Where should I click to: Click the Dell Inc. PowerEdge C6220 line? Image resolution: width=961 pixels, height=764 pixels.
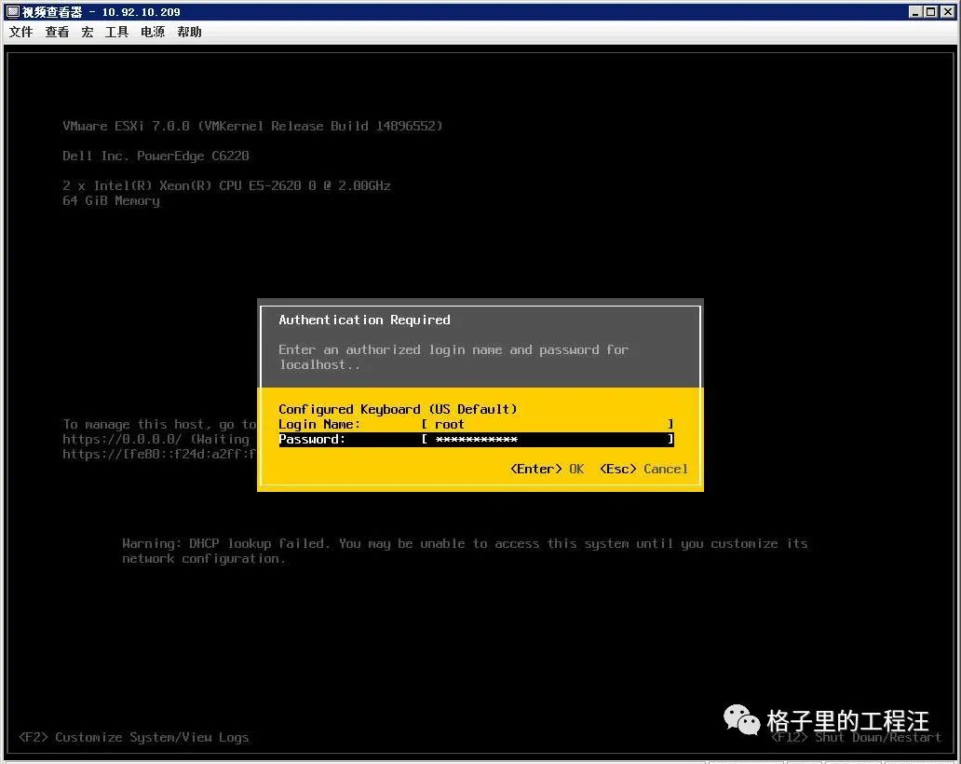pos(156,156)
